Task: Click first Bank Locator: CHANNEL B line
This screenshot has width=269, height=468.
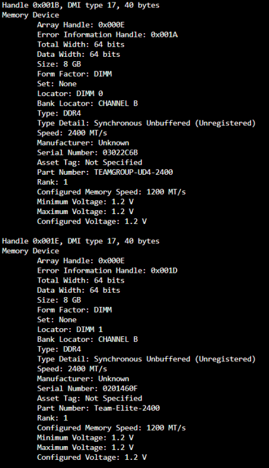Action: tap(87, 104)
